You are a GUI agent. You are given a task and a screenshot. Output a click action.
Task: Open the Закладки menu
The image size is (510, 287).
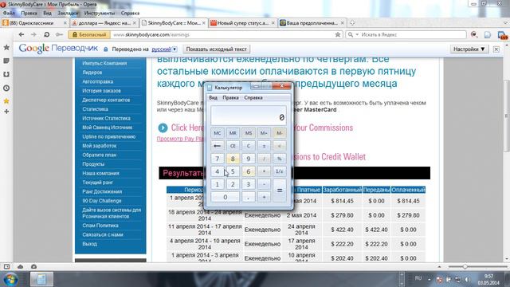coord(68,14)
